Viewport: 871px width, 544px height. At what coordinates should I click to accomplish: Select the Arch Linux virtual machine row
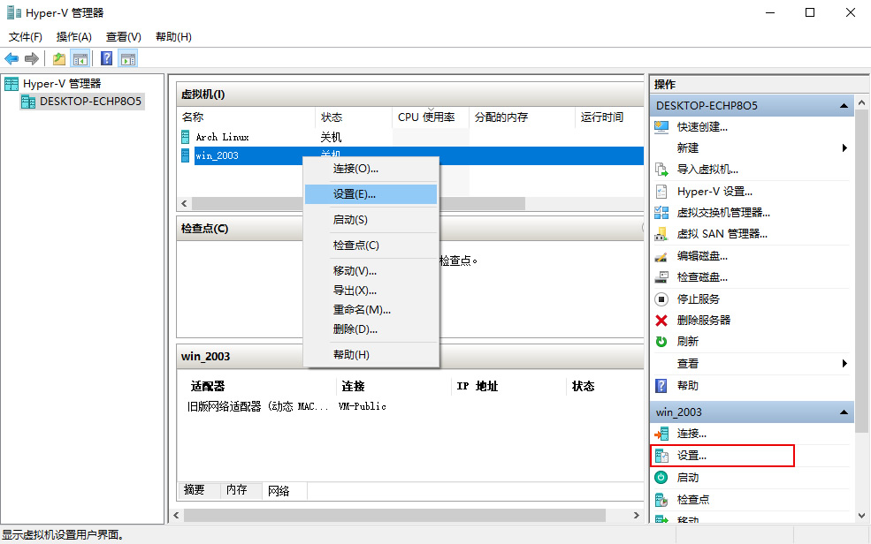pyautogui.click(x=410, y=136)
